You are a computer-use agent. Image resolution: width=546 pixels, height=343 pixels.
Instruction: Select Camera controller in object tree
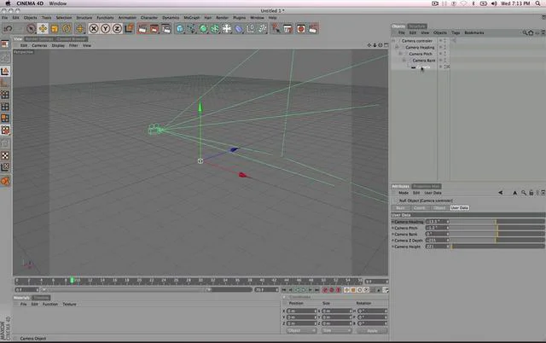(417, 41)
